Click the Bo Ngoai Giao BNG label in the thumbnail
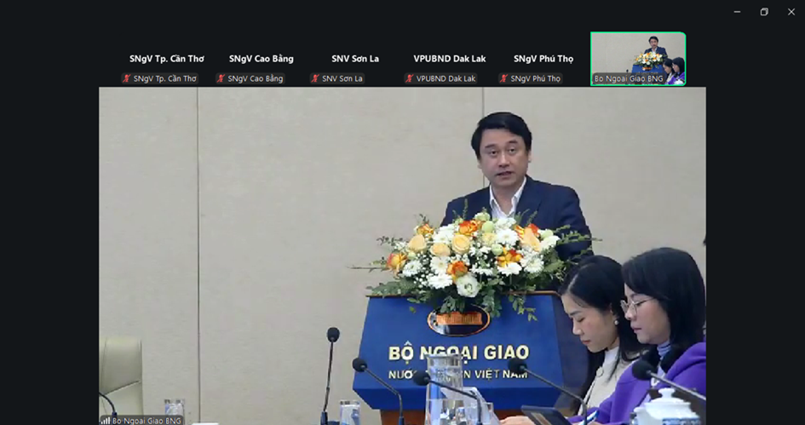The height and width of the screenshot is (425, 805). (629, 79)
